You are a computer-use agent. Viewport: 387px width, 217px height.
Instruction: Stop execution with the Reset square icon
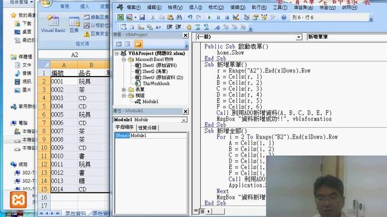(x=227, y=17)
